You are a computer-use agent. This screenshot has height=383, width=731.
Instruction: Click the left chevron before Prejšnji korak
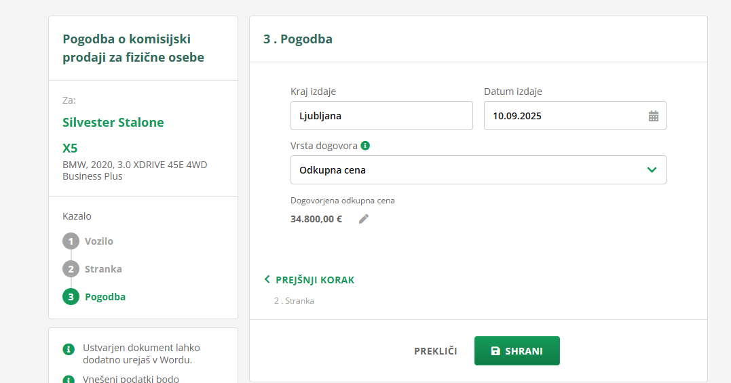[x=267, y=280]
